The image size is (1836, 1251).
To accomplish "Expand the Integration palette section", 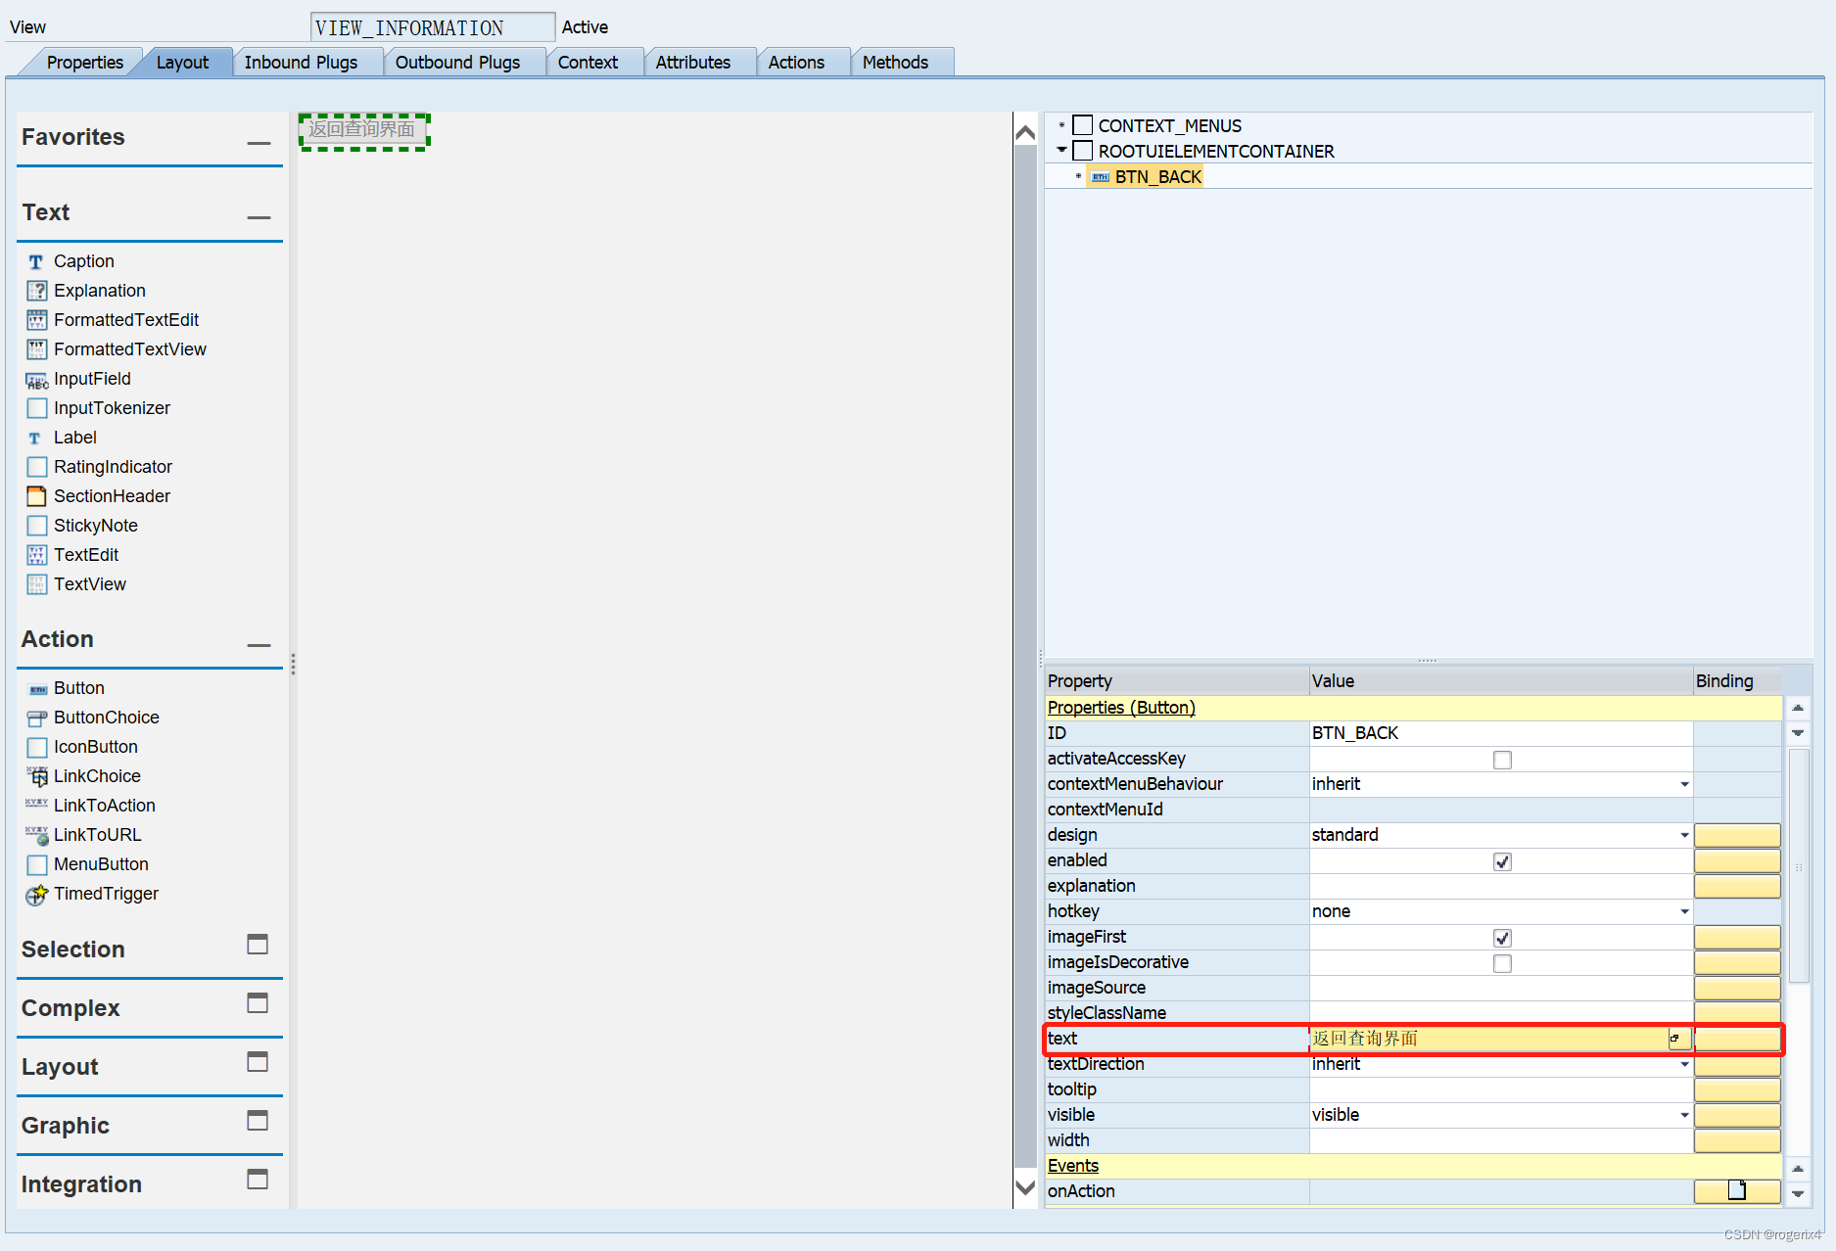I will click(258, 1180).
